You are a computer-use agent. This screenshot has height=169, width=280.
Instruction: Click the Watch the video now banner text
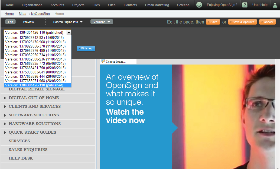coord(125,116)
